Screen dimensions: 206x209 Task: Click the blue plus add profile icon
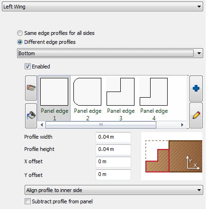point(196,88)
